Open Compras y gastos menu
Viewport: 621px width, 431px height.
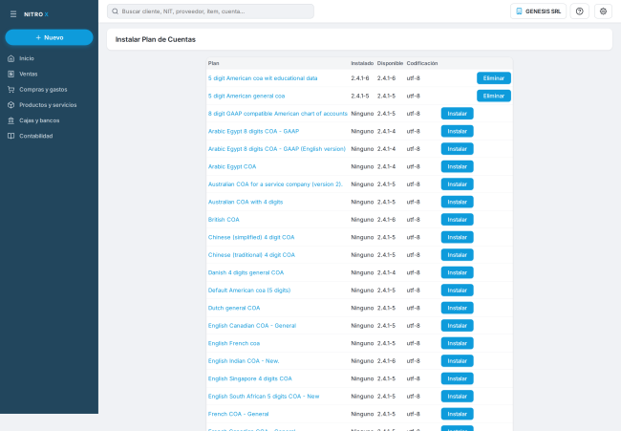[x=49, y=90]
